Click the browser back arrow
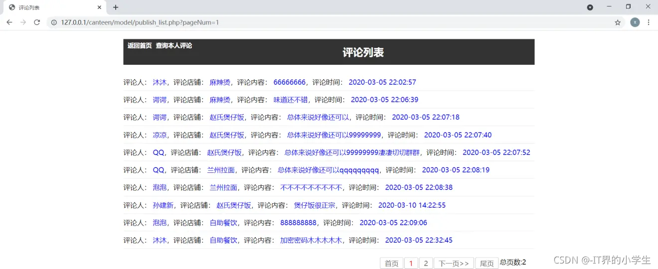658x269 pixels. (9, 22)
